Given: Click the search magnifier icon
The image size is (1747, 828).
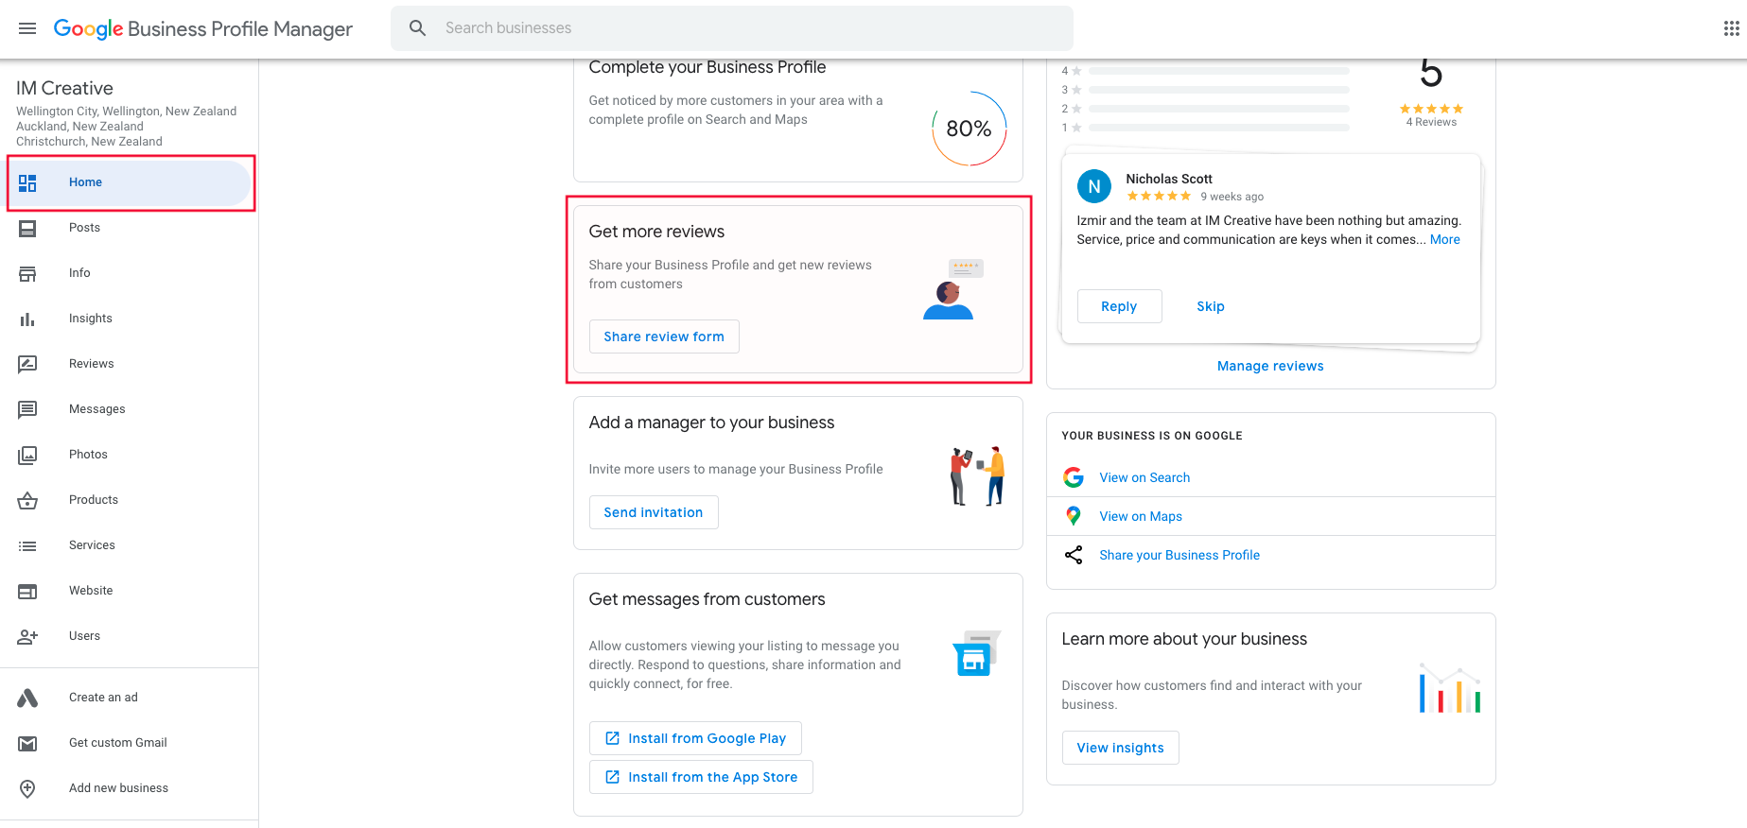Looking at the screenshot, I should tap(417, 28).
